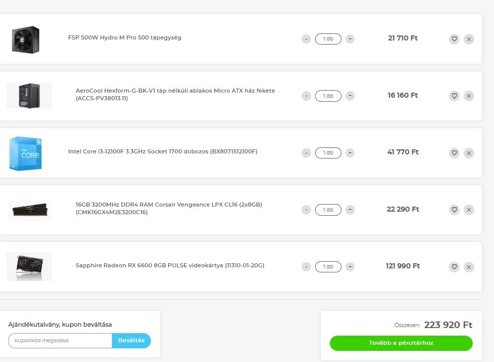The width and height of the screenshot is (494, 362).
Task: Remove FSP 500W Hydro M Pro from cart
Action: coord(469,39)
